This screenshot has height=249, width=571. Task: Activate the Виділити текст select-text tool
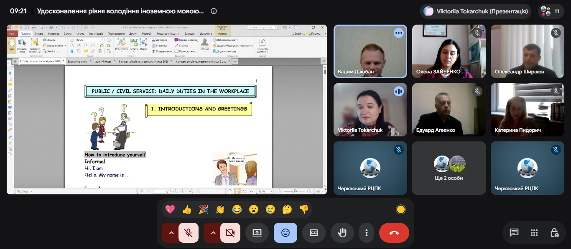click(22, 45)
